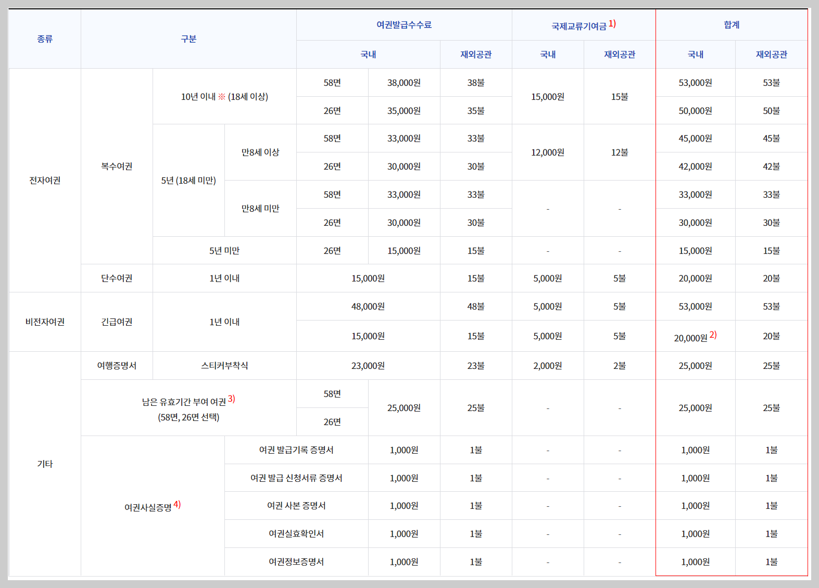Viewport: 819px width, 588px height.
Task: Click 재외공관 sub-header under 여권발급수수료
Action: (x=476, y=55)
